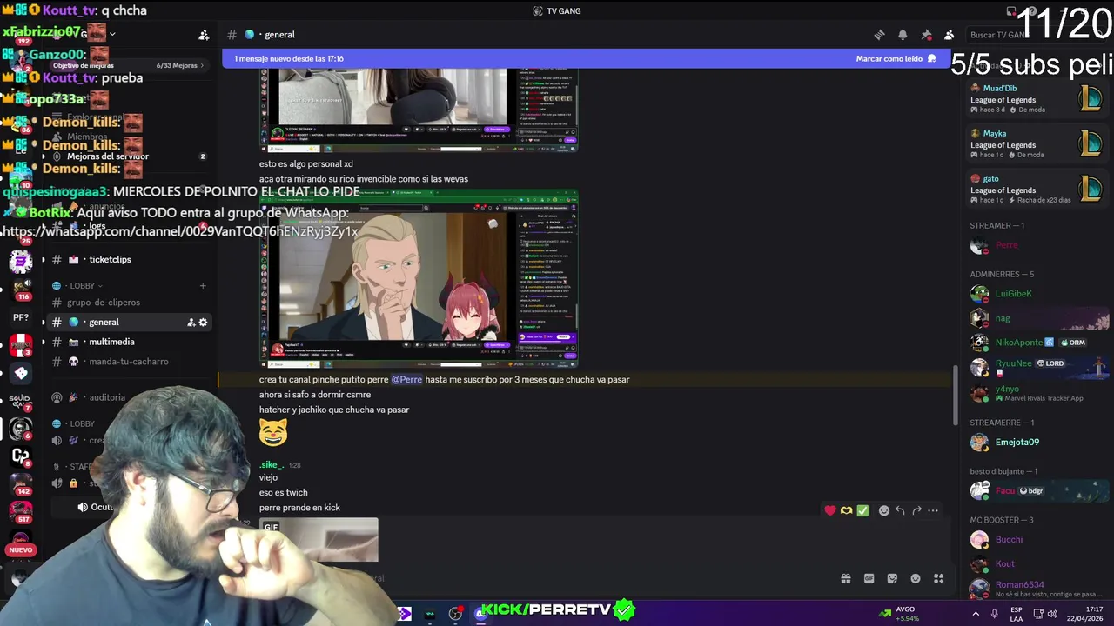This screenshot has height=626, width=1114.
Task: Invite people to the general channel
Action: coord(191,323)
